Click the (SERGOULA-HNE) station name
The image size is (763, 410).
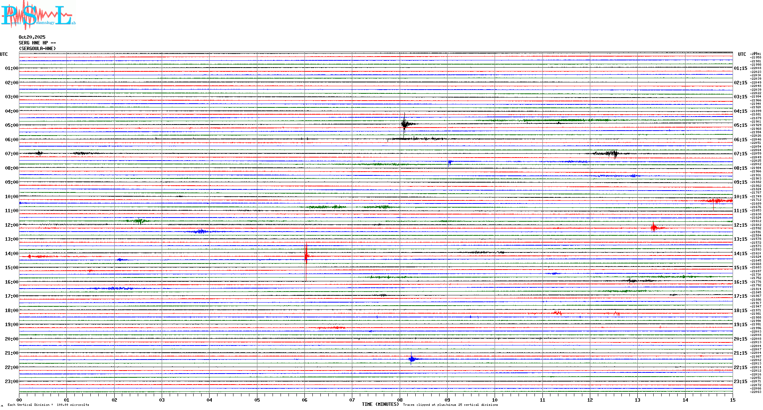[37, 49]
